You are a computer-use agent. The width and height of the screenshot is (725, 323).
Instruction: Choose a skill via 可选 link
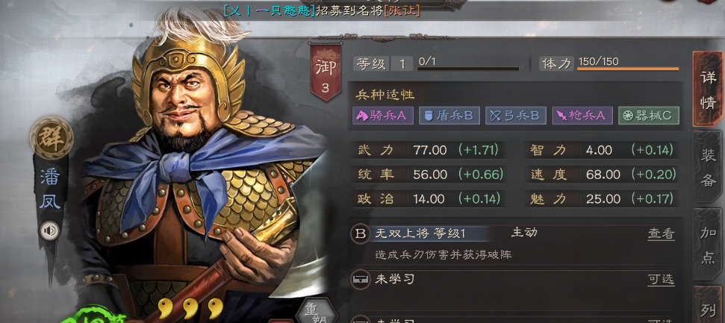click(661, 279)
